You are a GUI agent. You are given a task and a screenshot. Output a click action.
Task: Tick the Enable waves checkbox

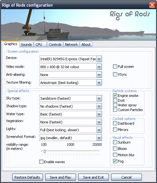41,162
